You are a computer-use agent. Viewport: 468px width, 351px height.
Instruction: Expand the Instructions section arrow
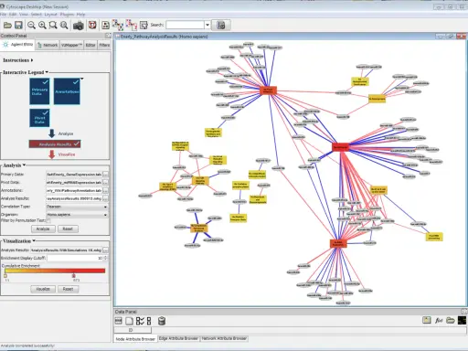click(x=32, y=60)
